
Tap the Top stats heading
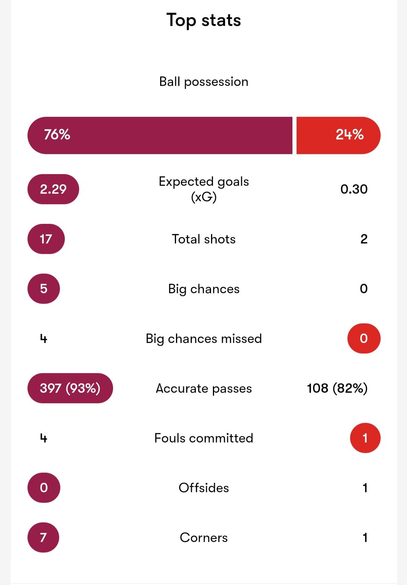tap(204, 20)
